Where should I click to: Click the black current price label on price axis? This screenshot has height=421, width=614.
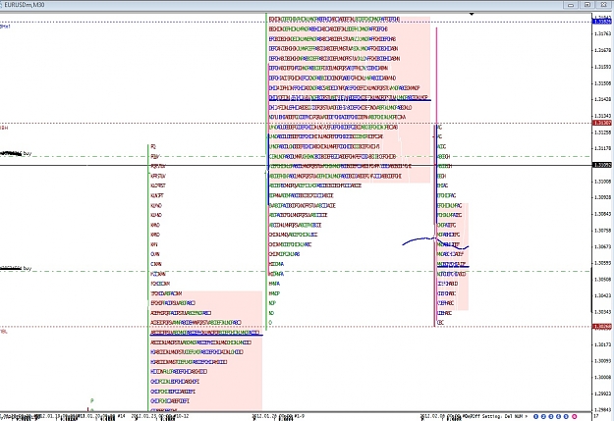point(603,165)
